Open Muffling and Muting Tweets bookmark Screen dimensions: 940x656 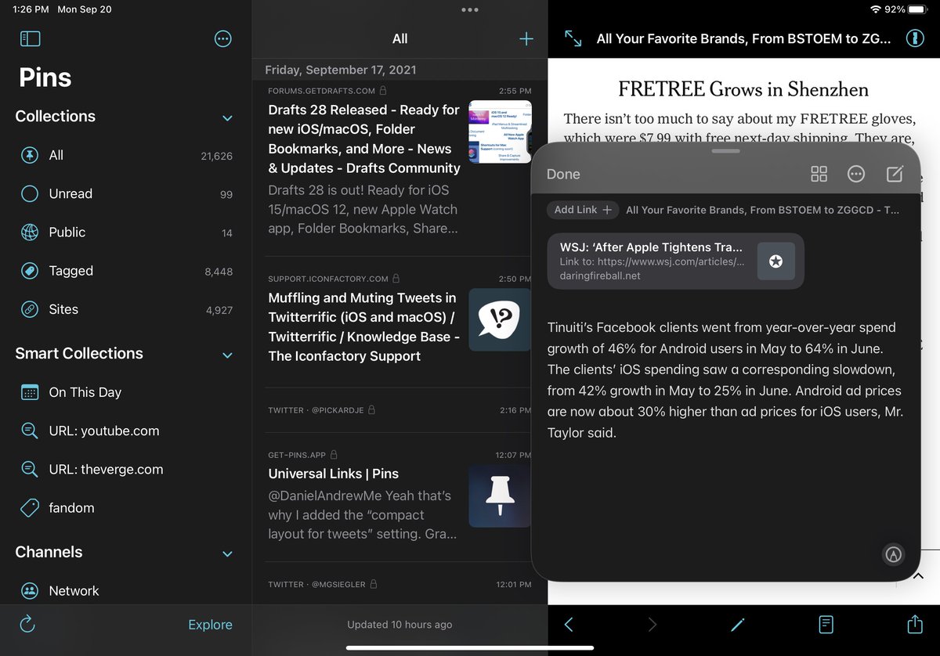(x=399, y=322)
